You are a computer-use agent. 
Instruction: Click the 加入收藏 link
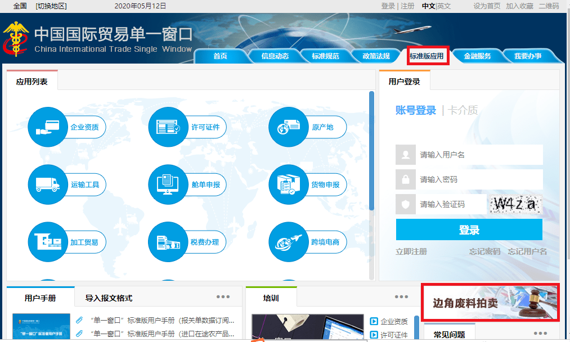pyautogui.click(x=519, y=6)
